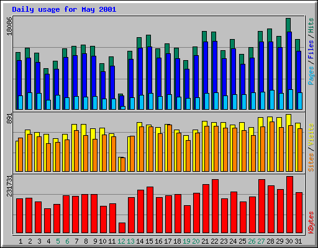Click the red KBytes bar for day 27
This screenshot has height=248, width=318.
pos(261,206)
